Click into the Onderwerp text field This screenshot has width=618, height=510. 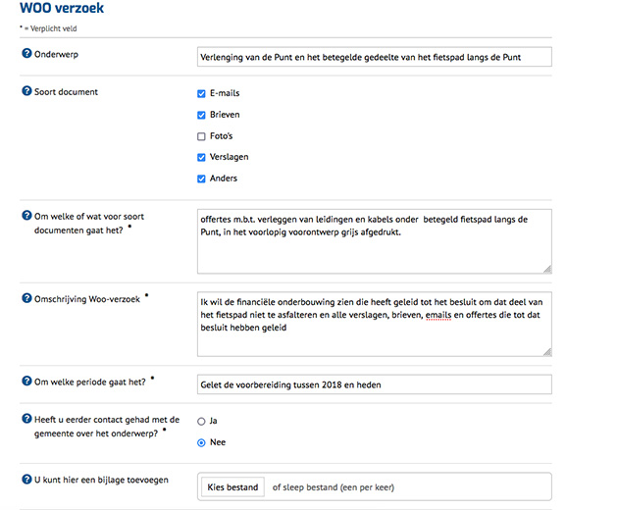pos(374,57)
